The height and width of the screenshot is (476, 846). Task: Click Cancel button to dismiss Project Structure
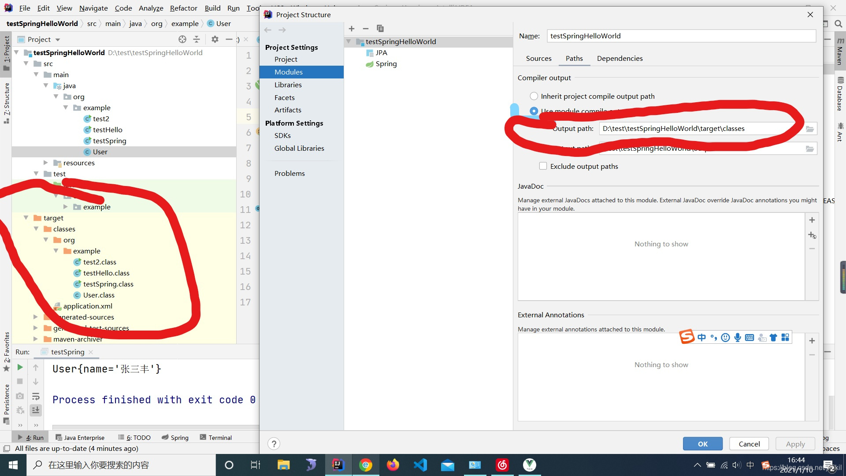coord(748,443)
